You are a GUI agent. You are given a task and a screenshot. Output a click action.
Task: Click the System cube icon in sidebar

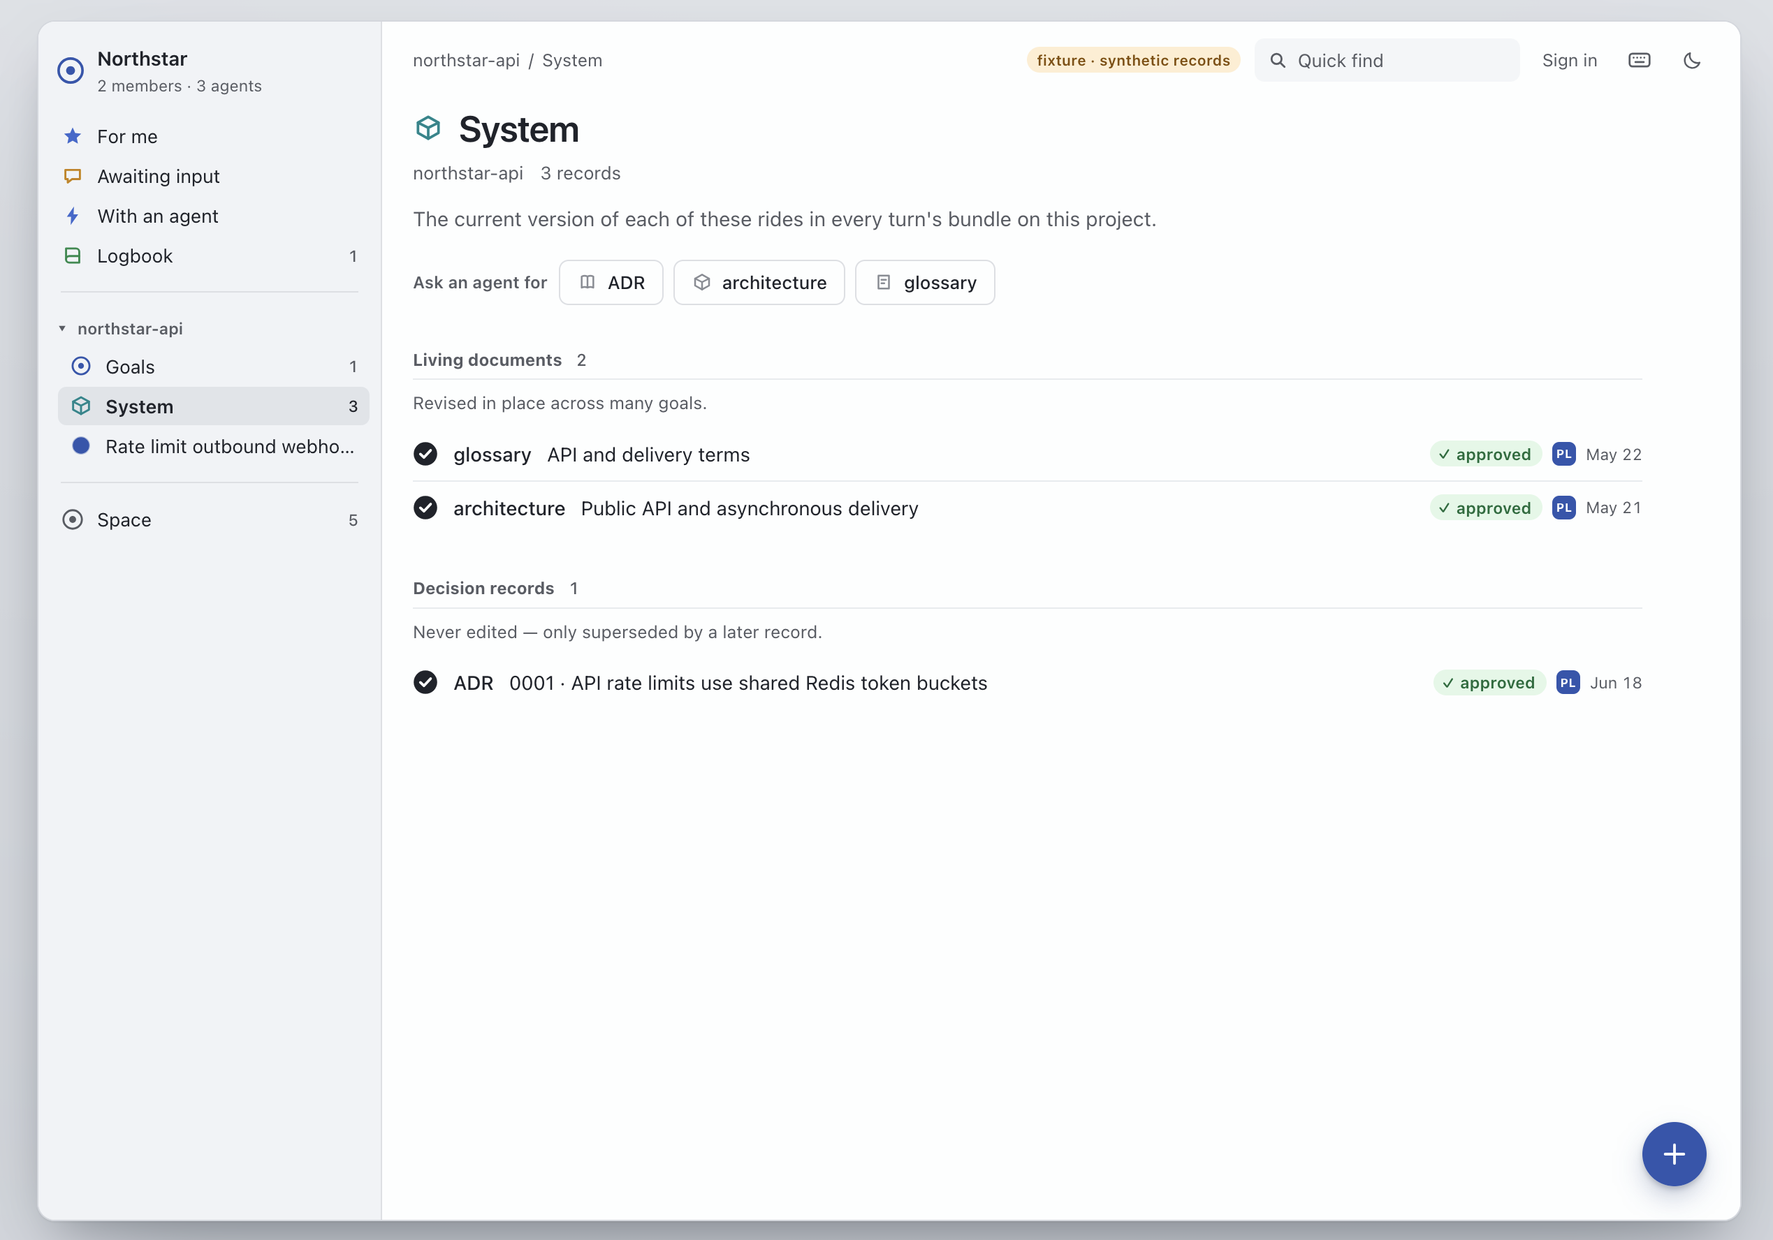click(81, 406)
